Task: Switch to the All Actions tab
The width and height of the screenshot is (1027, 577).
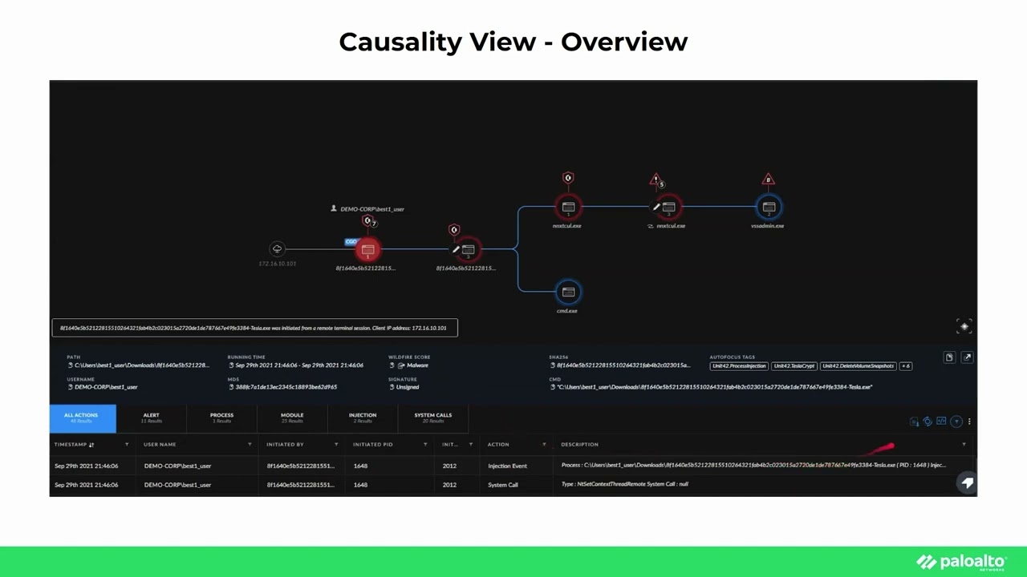Action: click(x=81, y=418)
